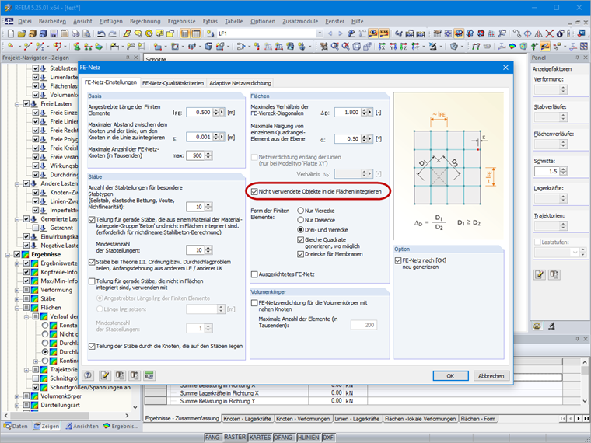
Task: Switch to FE-Netz-Qualitätskriterien tab
Action: click(x=173, y=83)
